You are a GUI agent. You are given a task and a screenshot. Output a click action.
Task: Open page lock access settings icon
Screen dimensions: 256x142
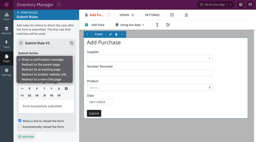tap(186, 15)
